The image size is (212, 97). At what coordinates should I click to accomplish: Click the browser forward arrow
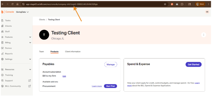click(8, 4)
